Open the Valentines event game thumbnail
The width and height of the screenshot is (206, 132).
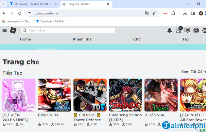[19, 95]
